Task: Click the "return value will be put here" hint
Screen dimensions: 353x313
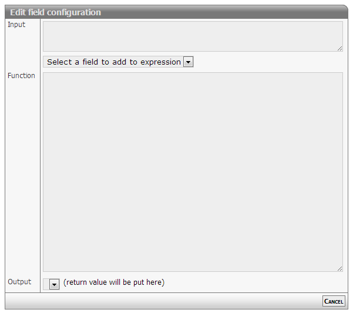Action: pyautogui.click(x=114, y=282)
